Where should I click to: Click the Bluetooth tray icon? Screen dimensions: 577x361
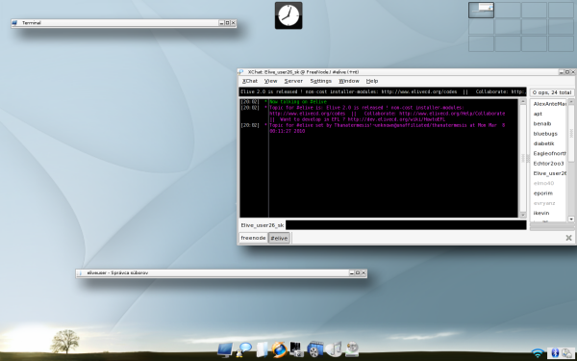[x=555, y=353]
